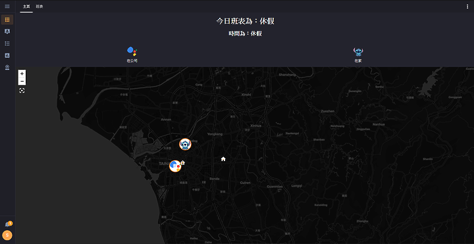Click the 今日班表為:休假 heading

245,21
